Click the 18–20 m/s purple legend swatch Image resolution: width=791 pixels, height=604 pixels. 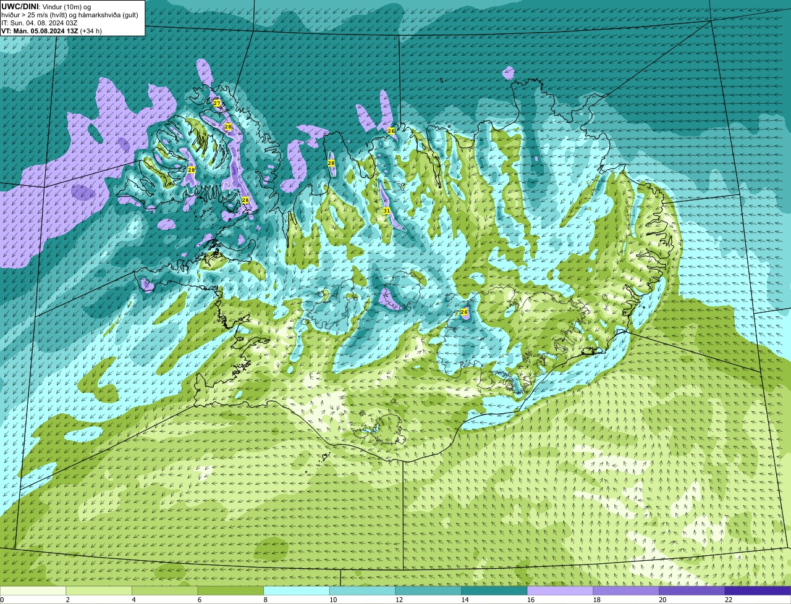(626, 590)
